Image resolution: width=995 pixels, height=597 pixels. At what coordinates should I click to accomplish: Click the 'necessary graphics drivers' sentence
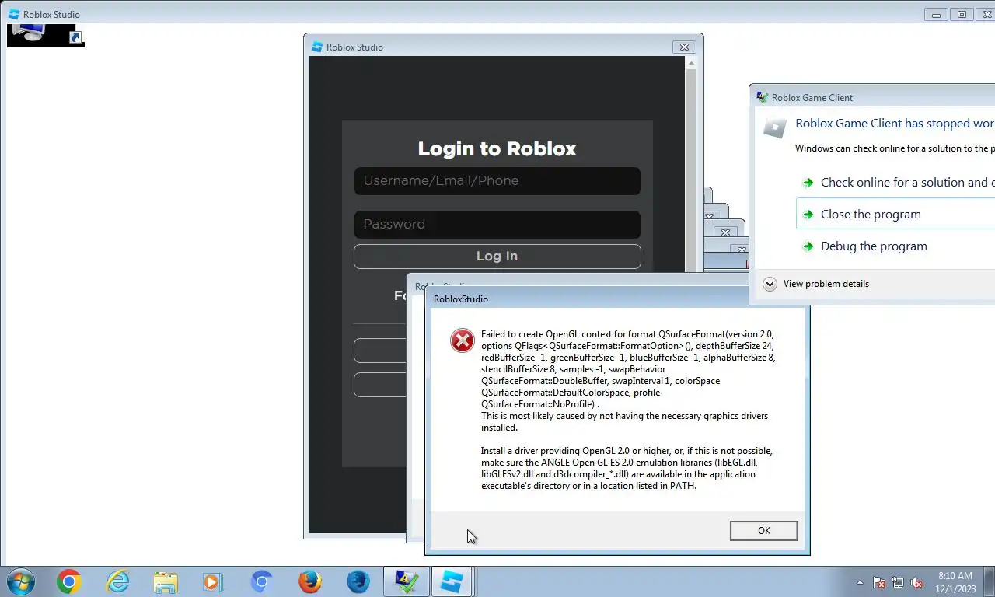(x=624, y=421)
